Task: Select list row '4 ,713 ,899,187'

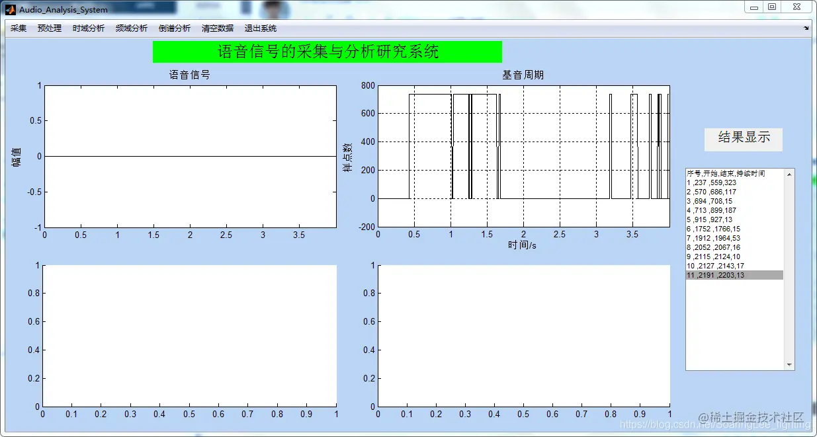Action: (x=734, y=210)
